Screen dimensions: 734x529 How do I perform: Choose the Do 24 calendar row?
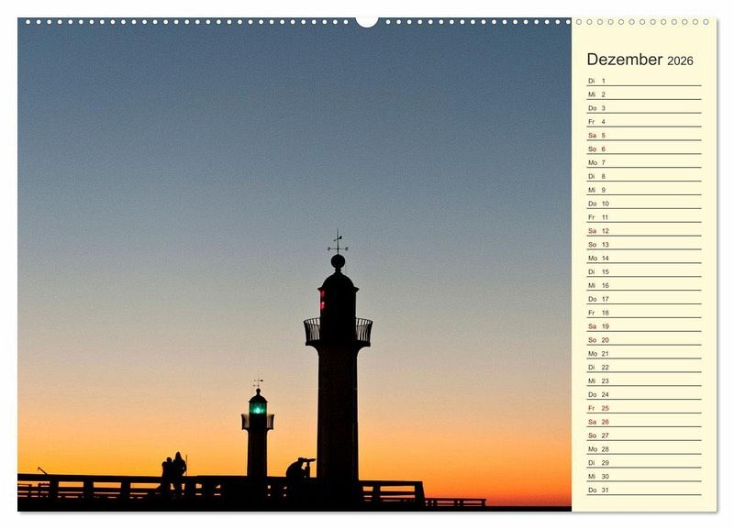pyautogui.click(x=643, y=394)
